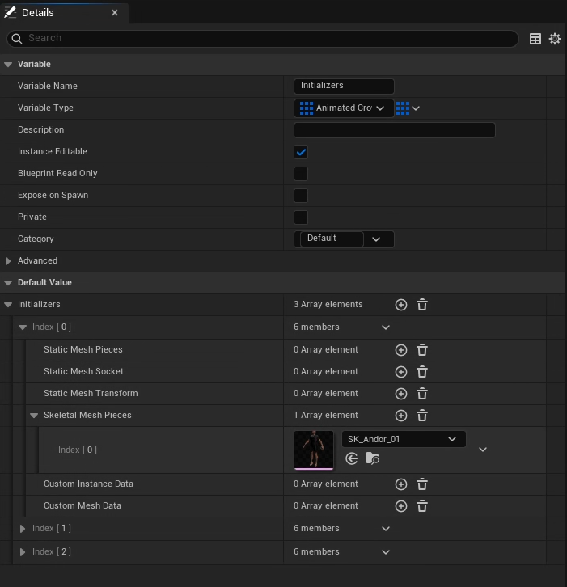Add element to Skeletal Mesh Pieces

400,416
